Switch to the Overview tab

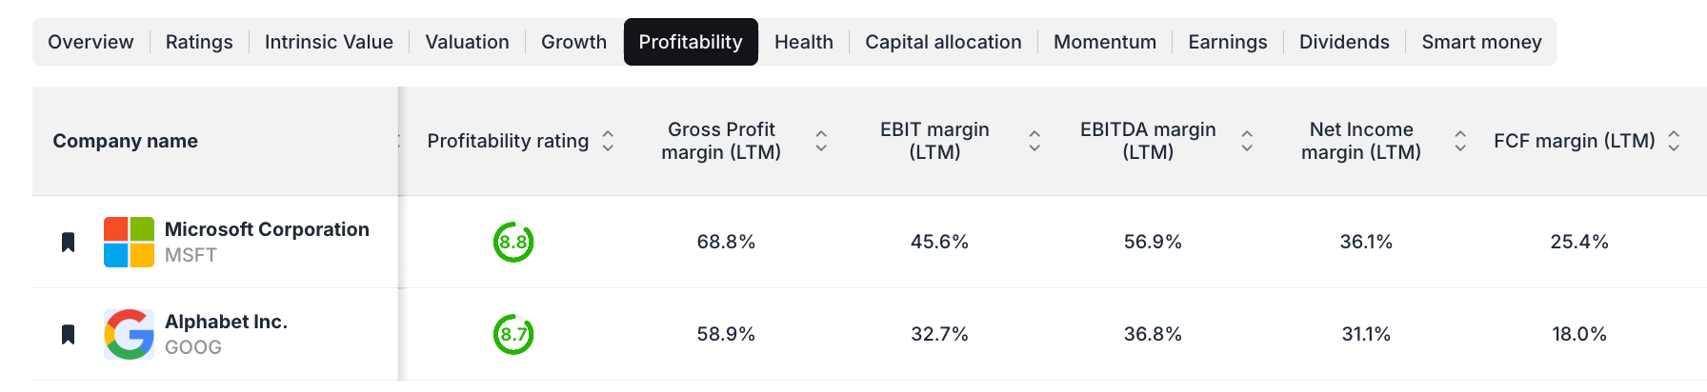click(x=90, y=42)
